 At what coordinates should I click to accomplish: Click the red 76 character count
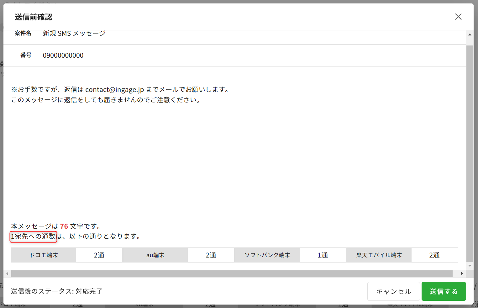[x=64, y=226]
